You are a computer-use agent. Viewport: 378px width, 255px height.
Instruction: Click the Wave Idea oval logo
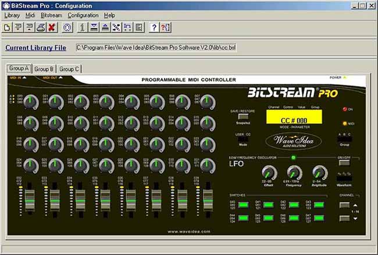point(294,141)
